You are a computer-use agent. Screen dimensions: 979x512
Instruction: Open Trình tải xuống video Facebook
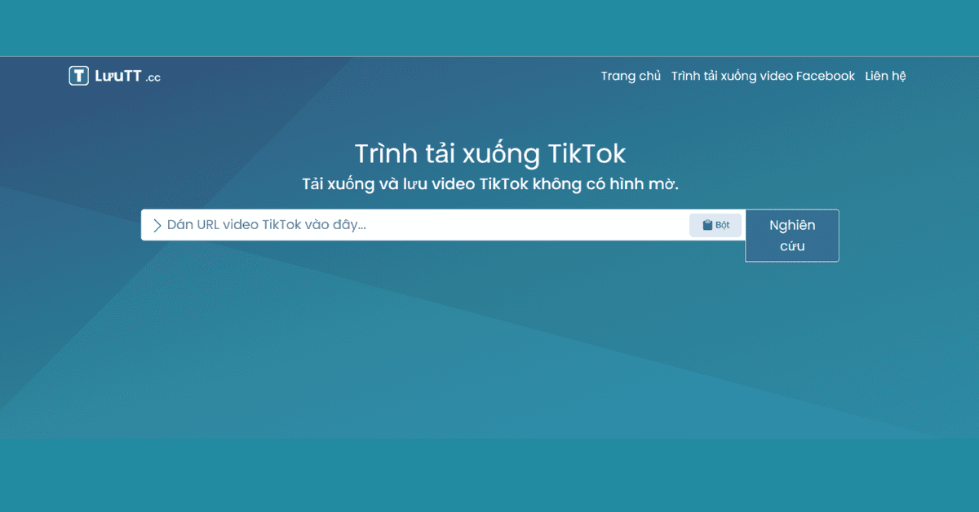(763, 76)
